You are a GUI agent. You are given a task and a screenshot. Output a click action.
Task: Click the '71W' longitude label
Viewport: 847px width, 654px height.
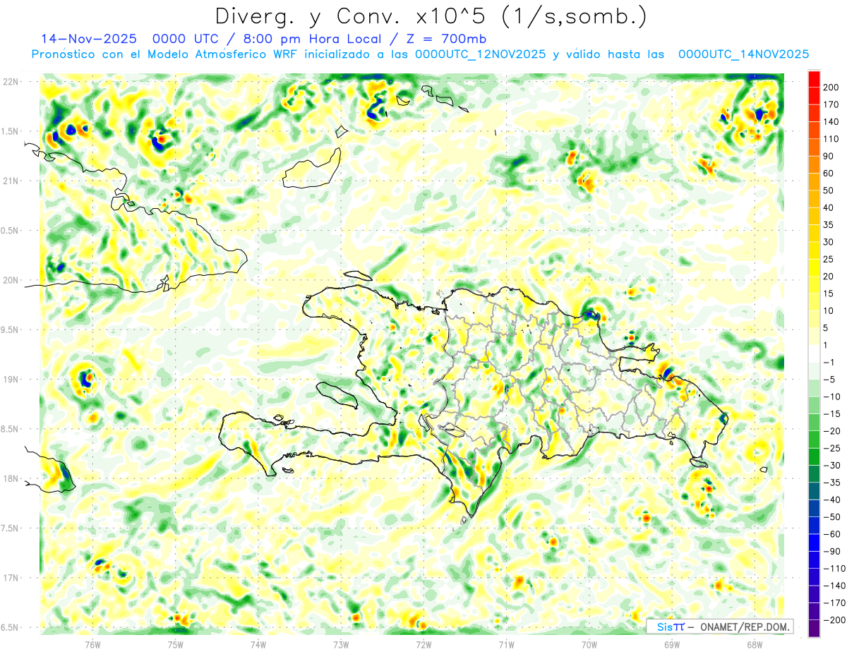[x=506, y=643]
